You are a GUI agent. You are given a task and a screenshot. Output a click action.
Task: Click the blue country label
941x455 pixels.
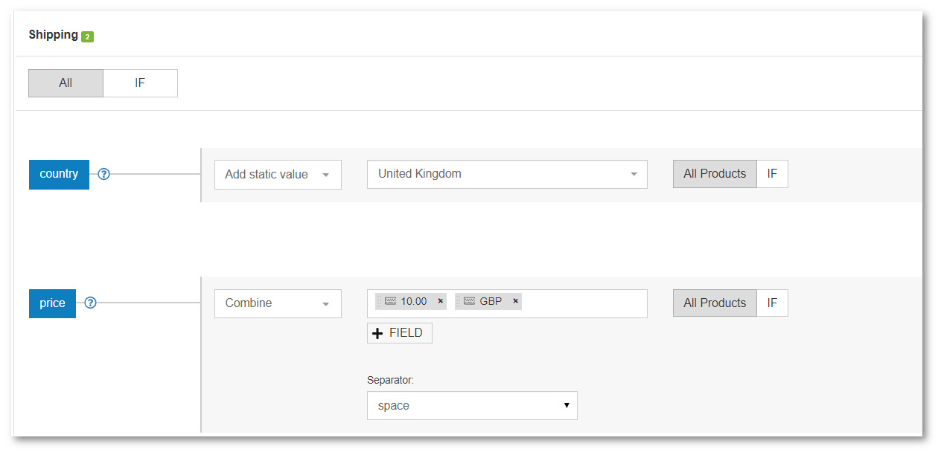click(x=59, y=174)
